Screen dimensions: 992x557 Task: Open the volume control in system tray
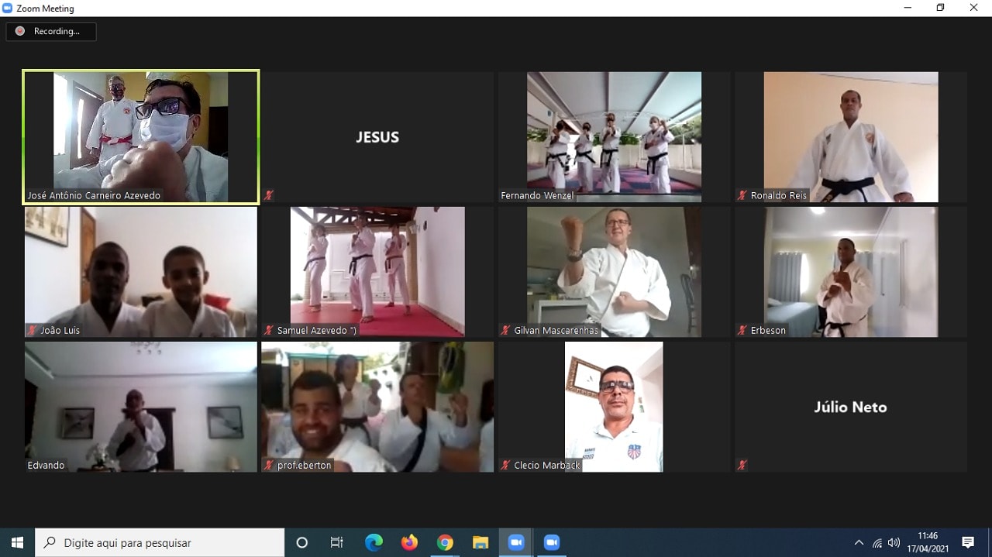894,543
